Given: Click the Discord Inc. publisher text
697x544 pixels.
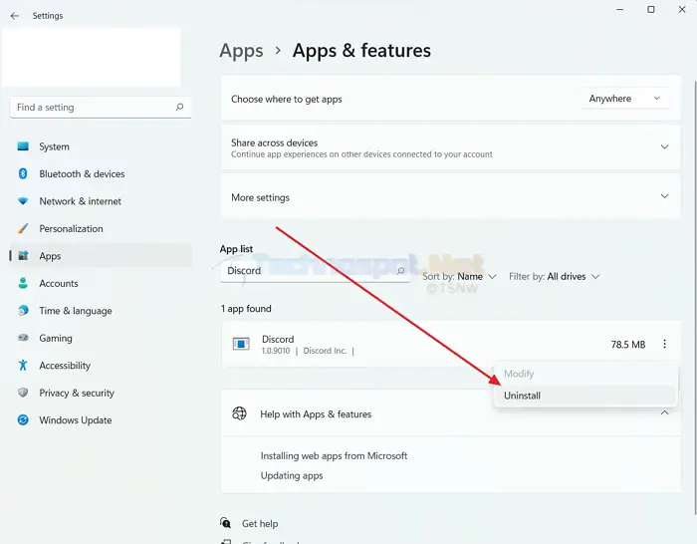Looking at the screenshot, I should [x=325, y=351].
